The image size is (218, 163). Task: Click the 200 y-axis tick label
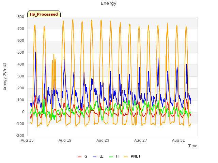[x=21, y=88]
